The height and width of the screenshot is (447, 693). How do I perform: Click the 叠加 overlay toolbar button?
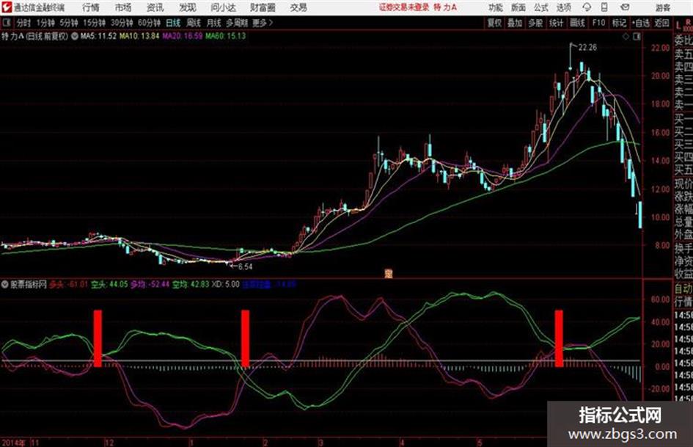point(515,23)
